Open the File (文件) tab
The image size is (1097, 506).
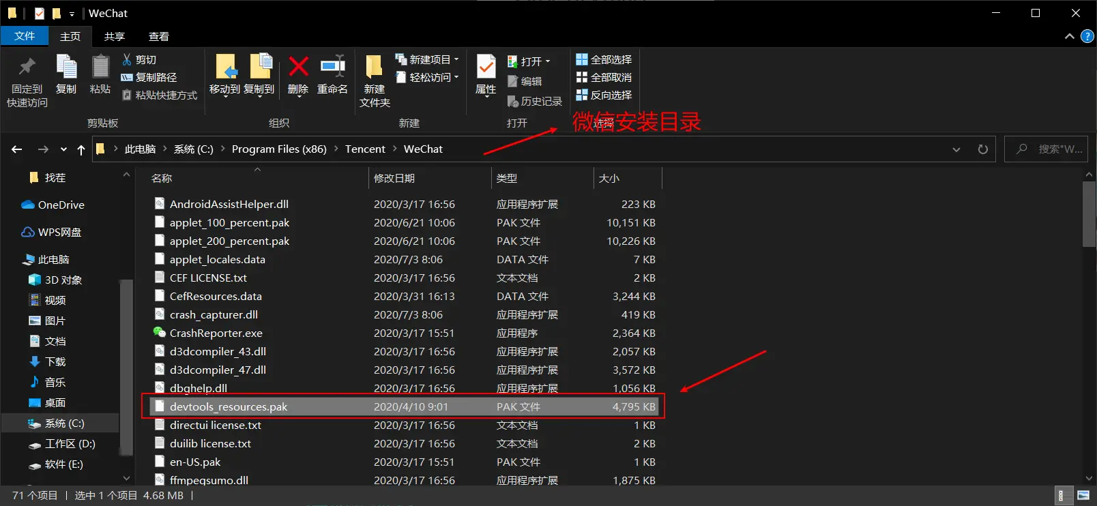(x=25, y=36)
